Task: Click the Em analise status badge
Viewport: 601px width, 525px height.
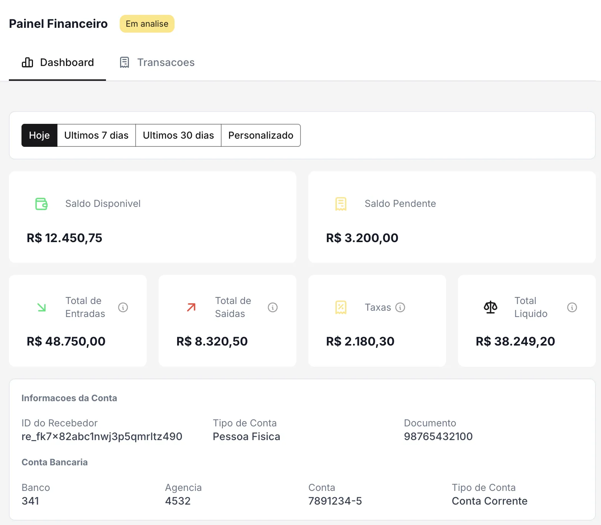Action: tap(147, 23)
